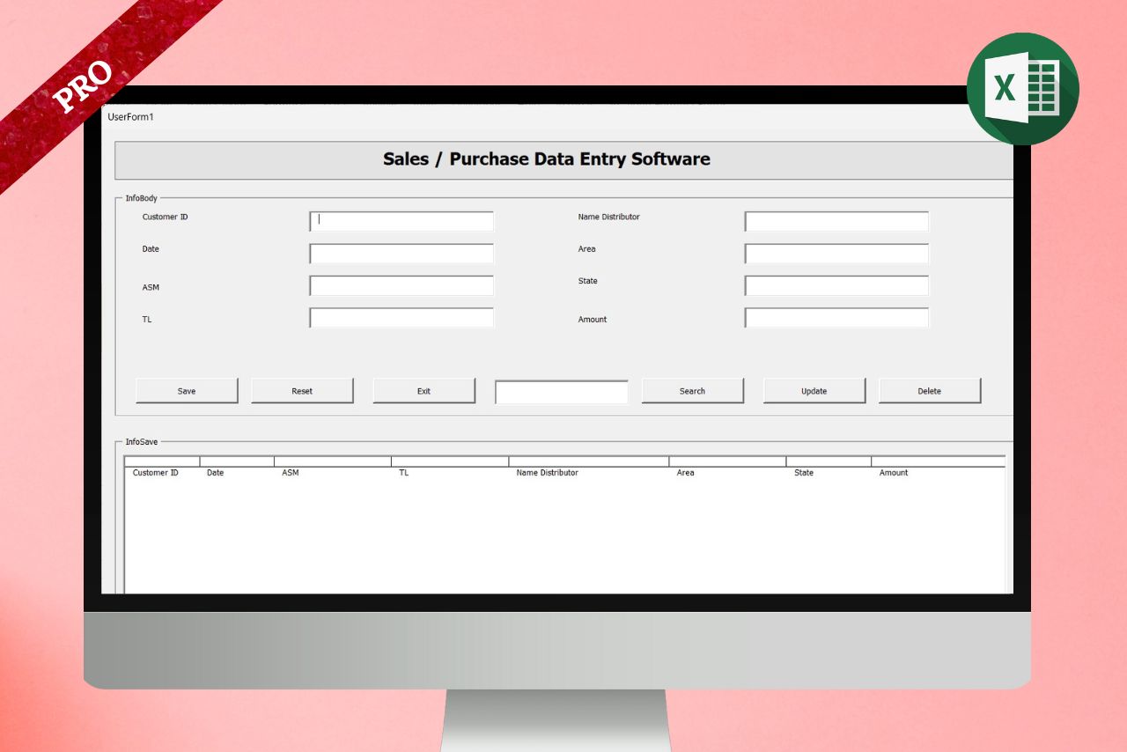Click the Excel logo icon
The image size is (1127, 752).
1022,88
